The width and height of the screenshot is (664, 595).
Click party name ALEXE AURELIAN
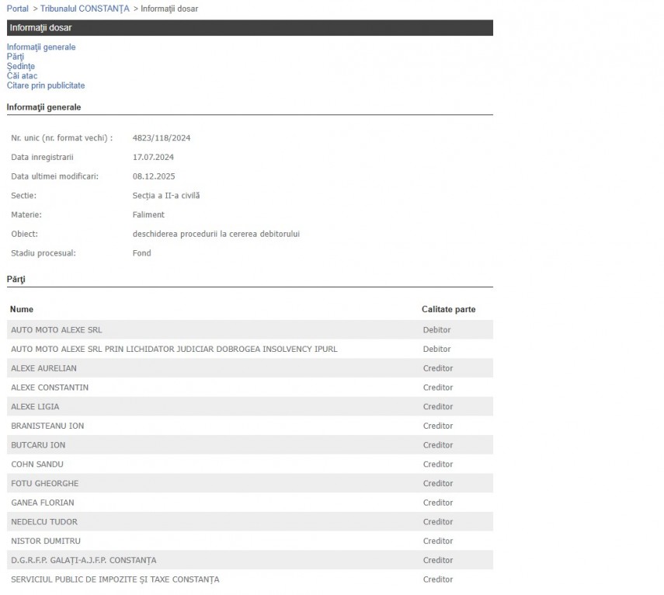pyautogui.click(x=43, y=368)
